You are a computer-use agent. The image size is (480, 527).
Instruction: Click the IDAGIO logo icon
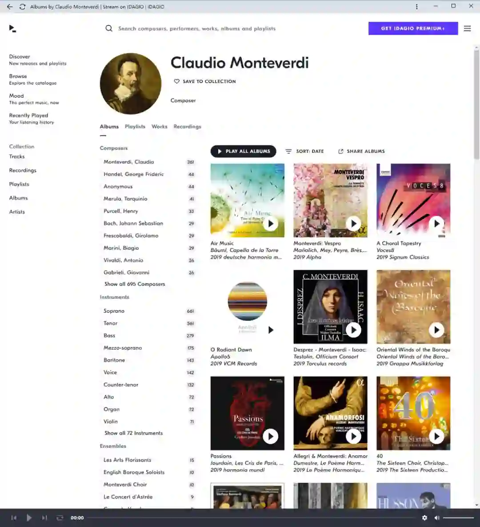(x=12, y=28)
